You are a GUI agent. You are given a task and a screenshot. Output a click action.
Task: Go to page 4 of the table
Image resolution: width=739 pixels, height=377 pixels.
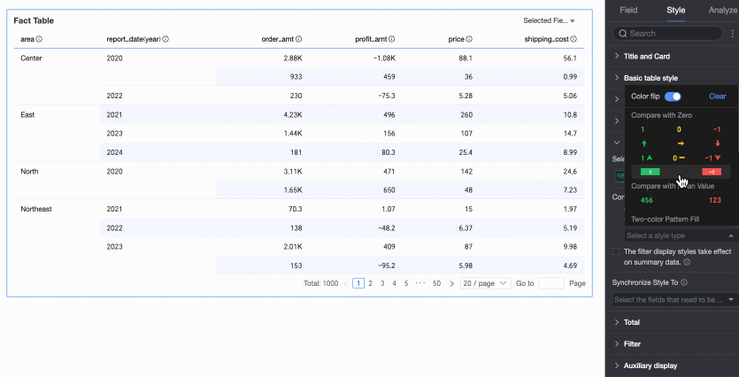(395, 284)
